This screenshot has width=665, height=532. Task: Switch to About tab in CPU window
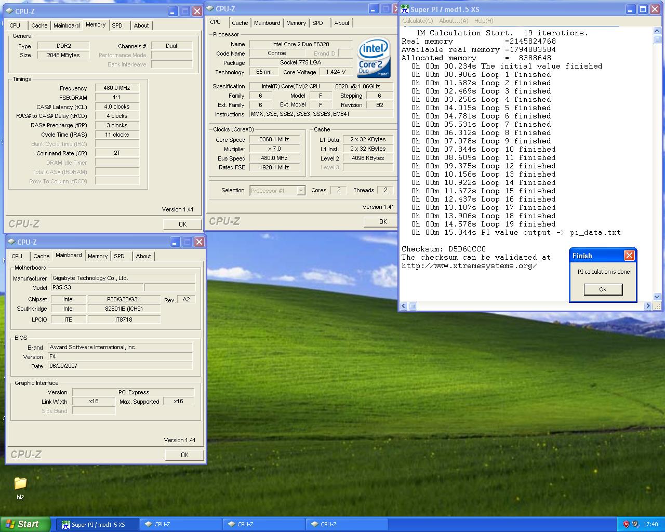point(342,23)
